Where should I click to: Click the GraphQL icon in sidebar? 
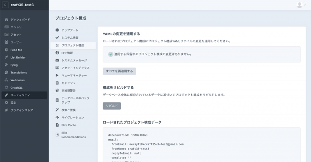(7, 87)
